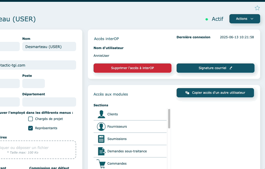
Task: Uncheck the Représentants checkbox
Action: [x=30, y=128]
